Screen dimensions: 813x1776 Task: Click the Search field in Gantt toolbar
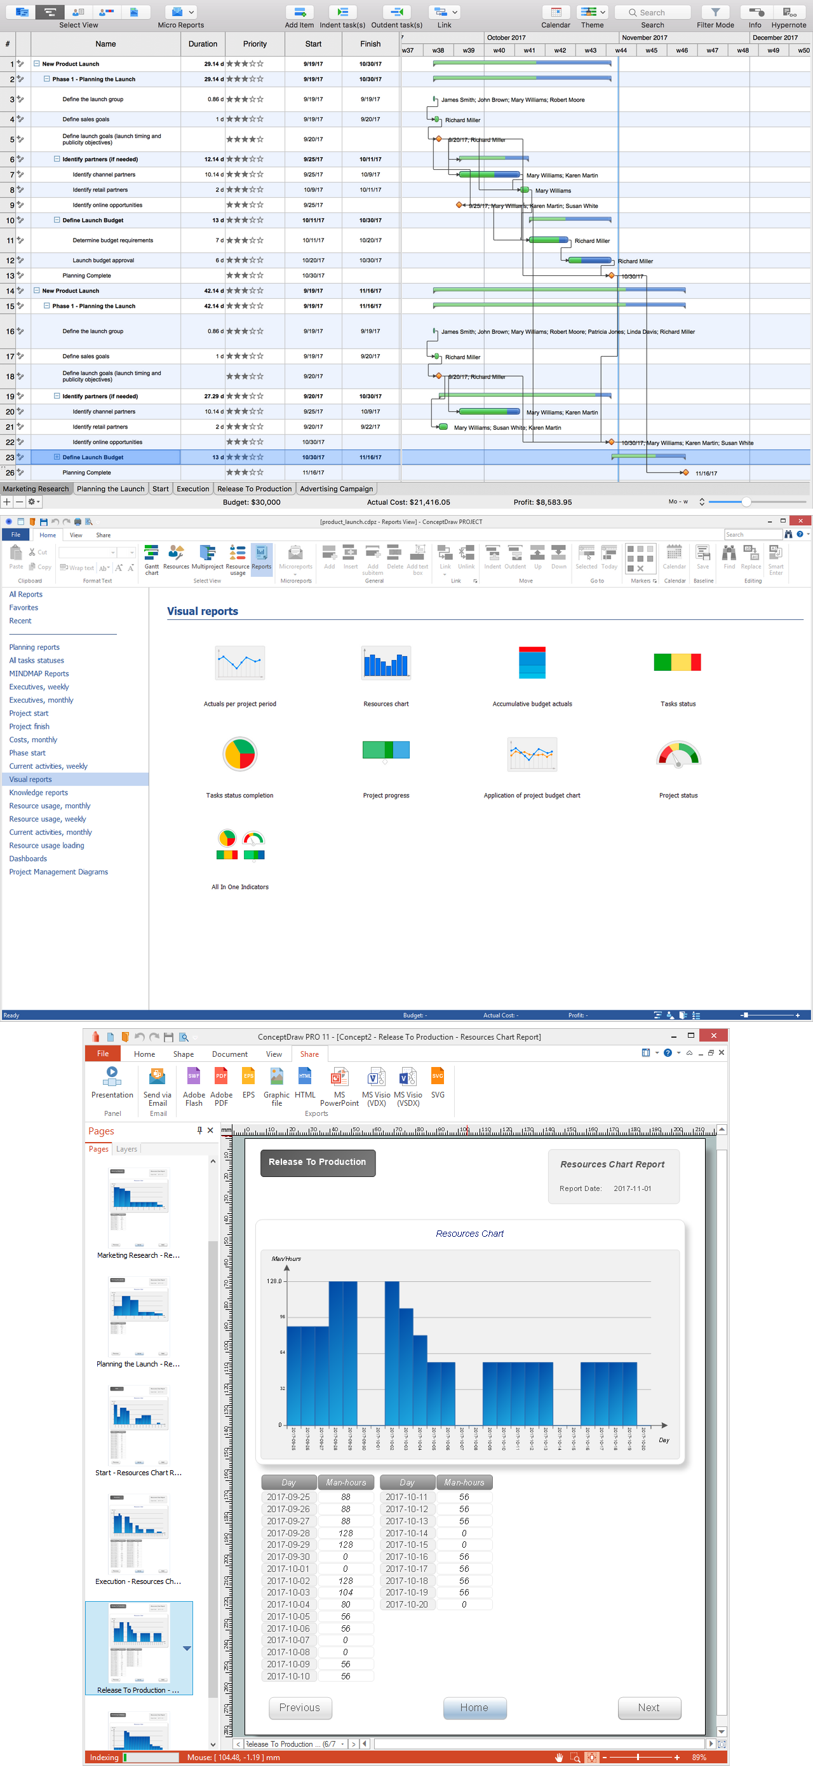(x=652, y=13)
